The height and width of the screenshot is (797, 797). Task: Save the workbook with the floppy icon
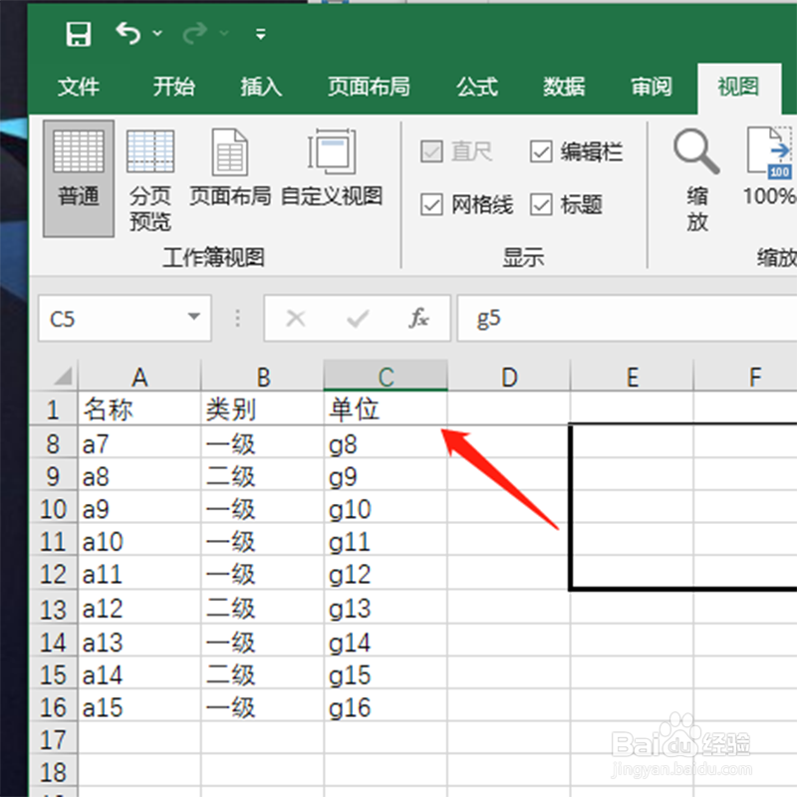pos(79,34)
